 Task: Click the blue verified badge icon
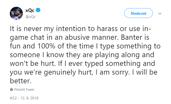tap(38, 10)
